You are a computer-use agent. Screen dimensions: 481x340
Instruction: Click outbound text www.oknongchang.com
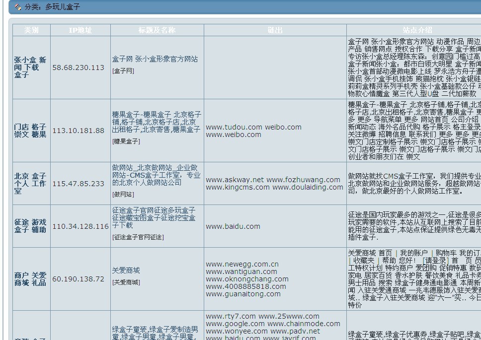[x=247, y=279]
